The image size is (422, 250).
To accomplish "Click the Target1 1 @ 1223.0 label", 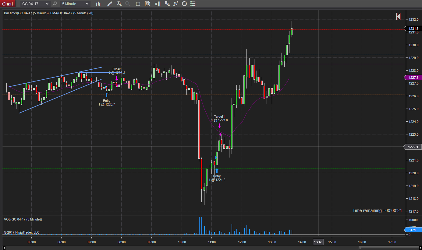I will click(219, 118).
